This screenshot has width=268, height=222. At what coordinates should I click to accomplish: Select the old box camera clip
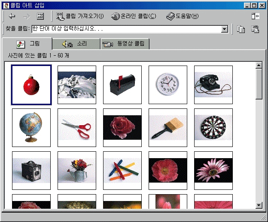coord(31,171)
